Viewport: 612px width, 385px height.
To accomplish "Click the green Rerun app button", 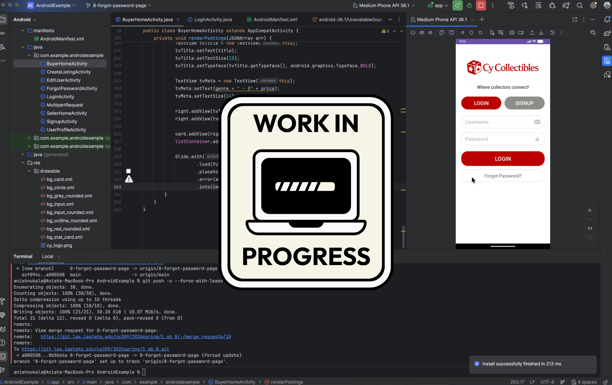I will pyautogui.click(x=457, y=5).
